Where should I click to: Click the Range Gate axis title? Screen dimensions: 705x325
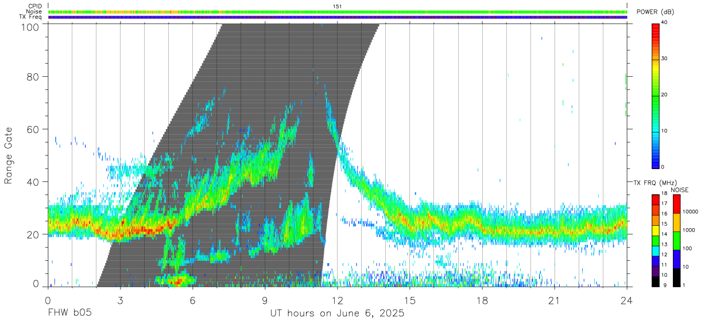(x=9, y=155)
